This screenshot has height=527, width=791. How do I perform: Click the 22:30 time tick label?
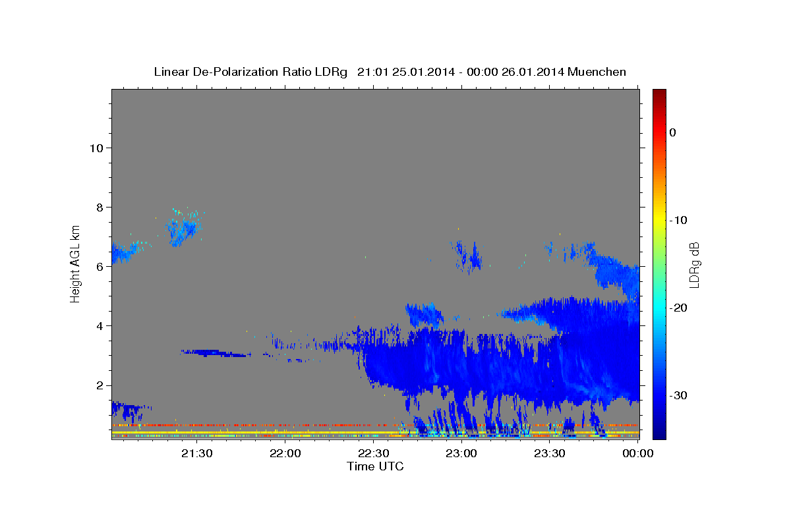pos(373,453)
